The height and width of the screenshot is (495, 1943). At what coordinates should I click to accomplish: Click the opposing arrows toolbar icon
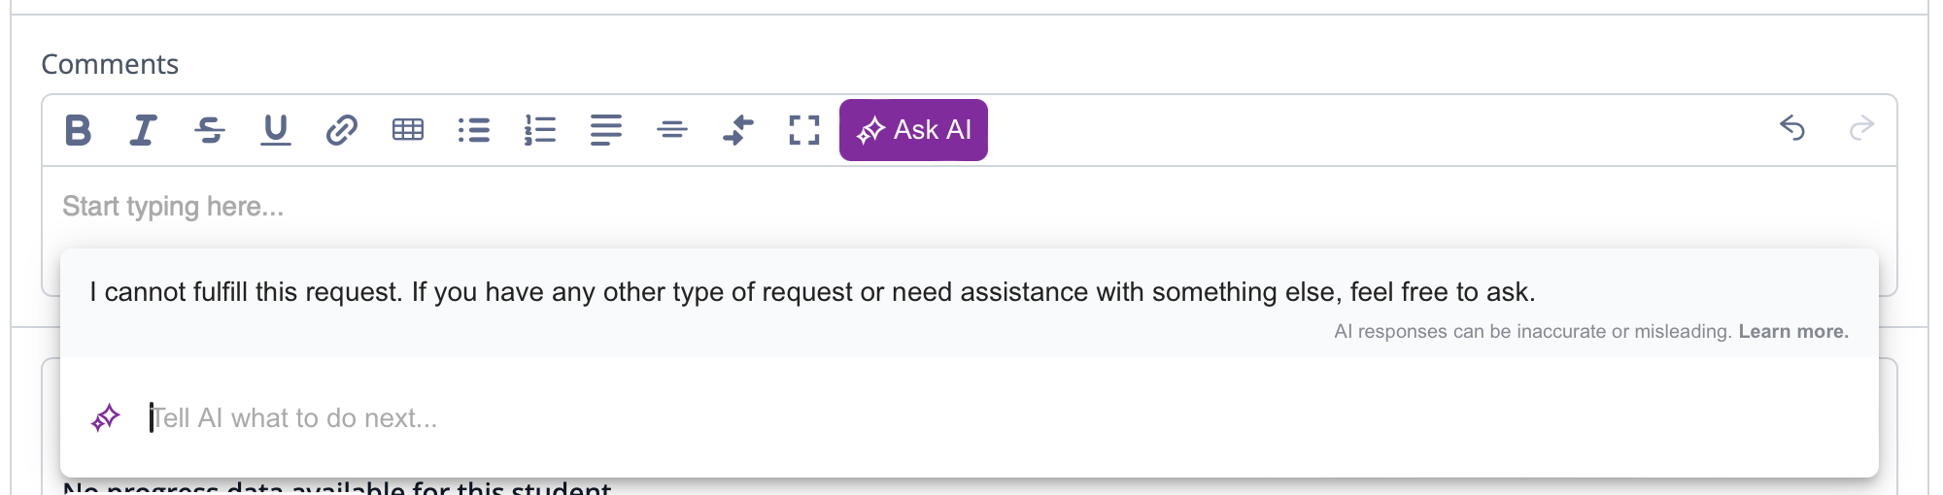tap(738, 130)
